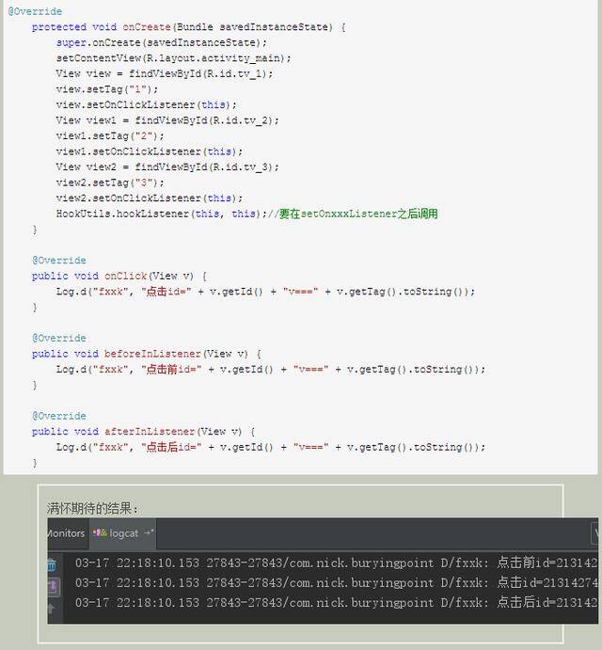Viewport: 602px width, 650px height.
Task: Click the log line with 点击id=2131427
Action: 336,583
